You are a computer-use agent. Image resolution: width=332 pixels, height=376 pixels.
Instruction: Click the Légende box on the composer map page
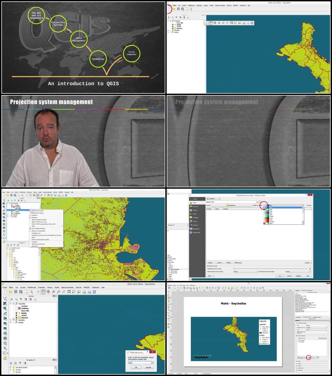tap(264, 332)
